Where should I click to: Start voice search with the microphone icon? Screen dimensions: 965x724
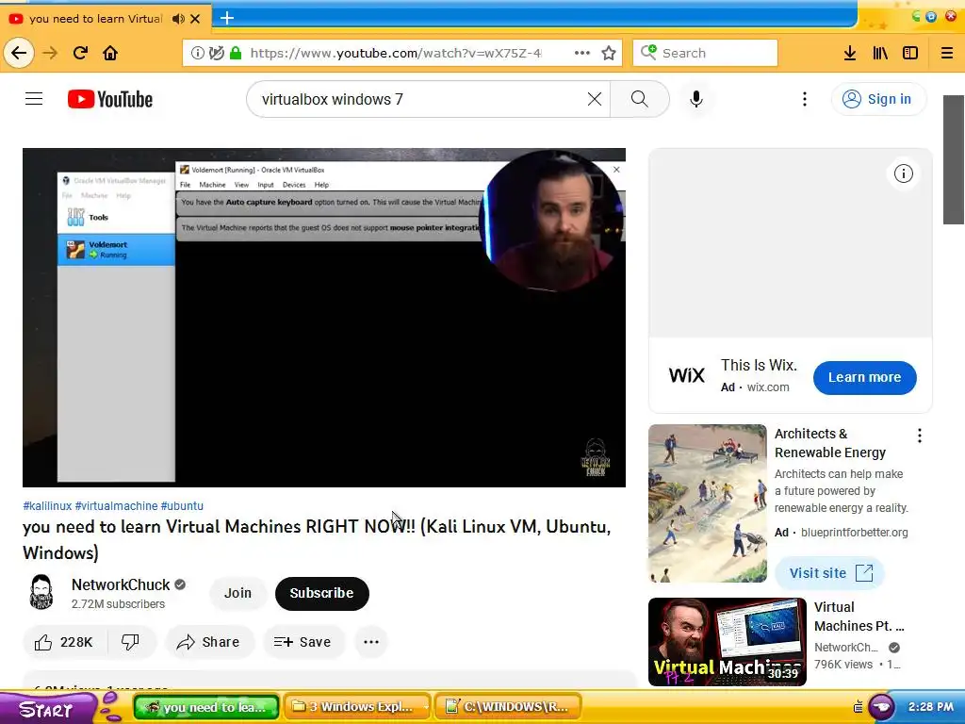[x=696, y=99]
